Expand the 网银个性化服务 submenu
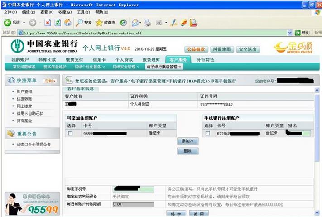The width and height of the screenshot is (322, 217). (x=104, y=67)
